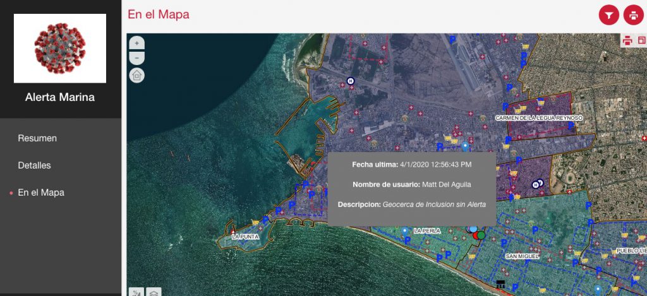
Task: Click the green circle marker beside LA PERLA
Action: [x=481, y=235]
